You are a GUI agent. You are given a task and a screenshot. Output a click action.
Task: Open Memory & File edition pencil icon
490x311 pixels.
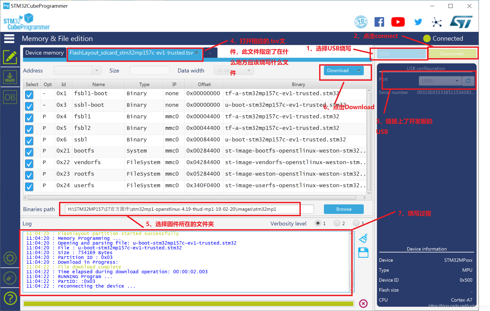(x=10, y=57)
